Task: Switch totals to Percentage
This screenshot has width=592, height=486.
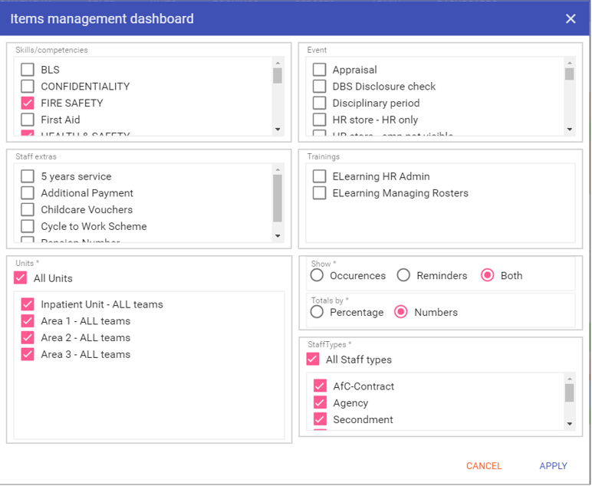Action: 317,312
